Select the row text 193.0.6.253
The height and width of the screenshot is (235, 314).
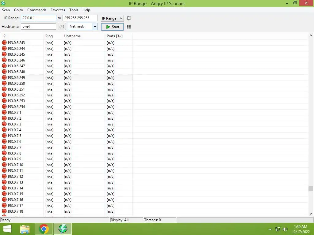point(16,101)
